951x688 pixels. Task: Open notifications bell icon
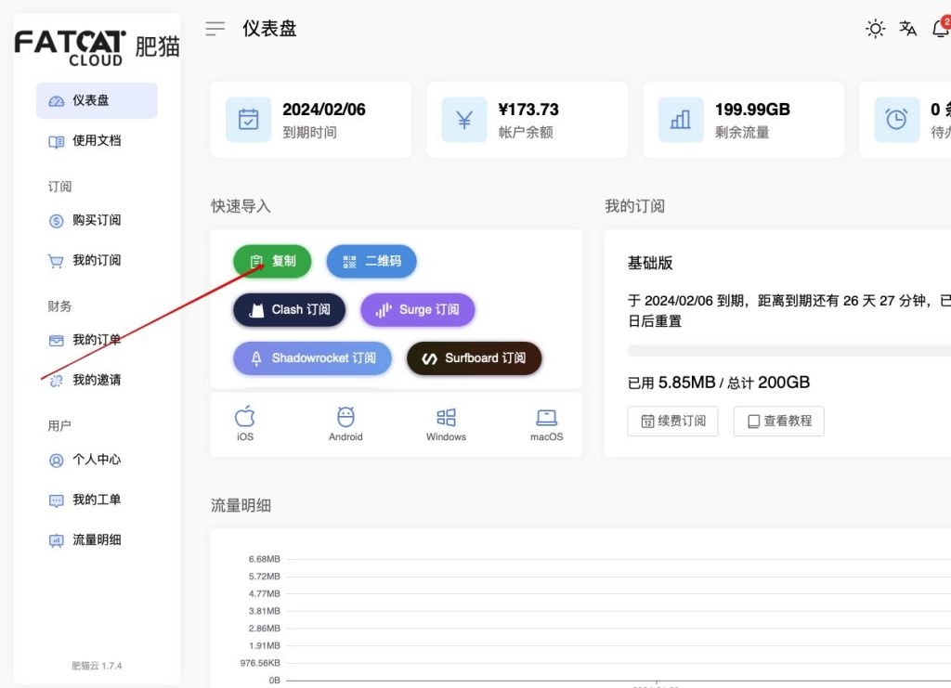point(941,28)
